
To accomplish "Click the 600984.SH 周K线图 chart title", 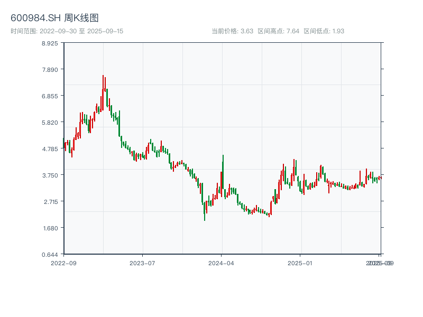I will point(54,18).
